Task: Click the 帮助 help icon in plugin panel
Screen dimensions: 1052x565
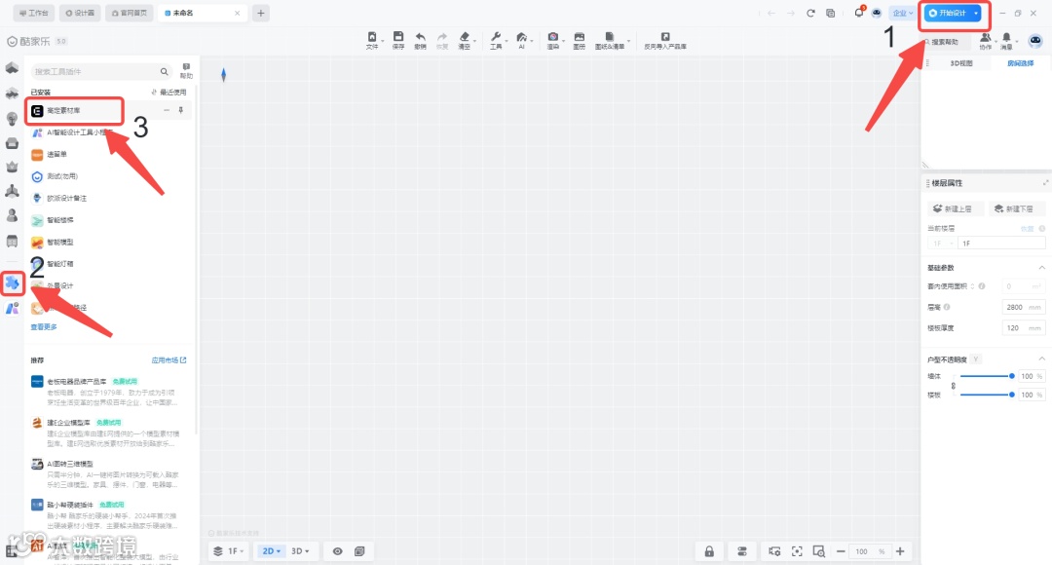Action: (186, 70)
